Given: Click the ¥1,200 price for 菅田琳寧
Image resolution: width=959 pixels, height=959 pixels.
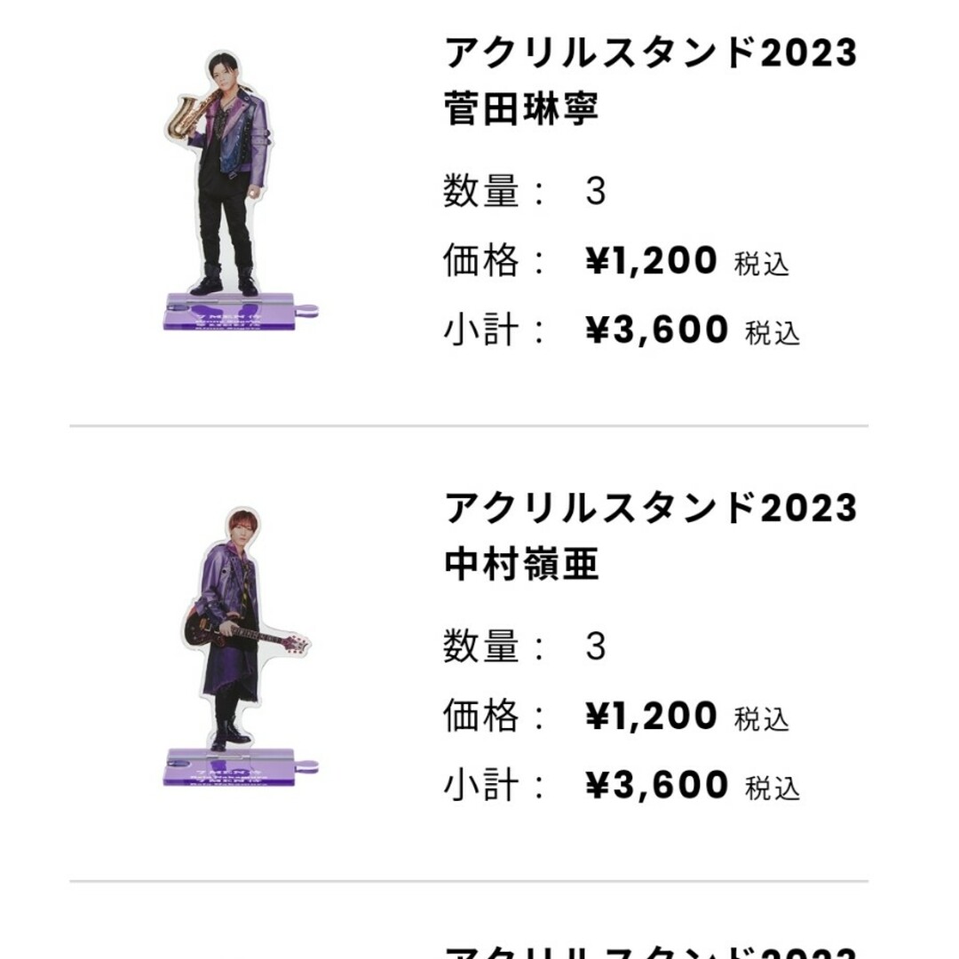Looking at the screenshot, I should pyautogui.click(x=652, y=260).
